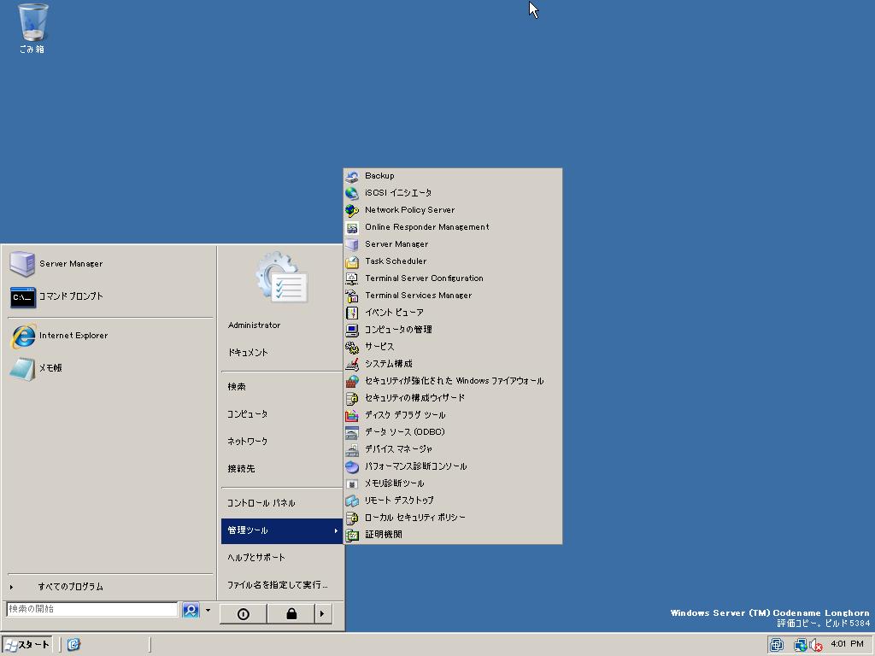Screen dimensions: 875x656
Task: Click the iSCSI イニシエータ globe icon
Action: (x=351, y=193)
